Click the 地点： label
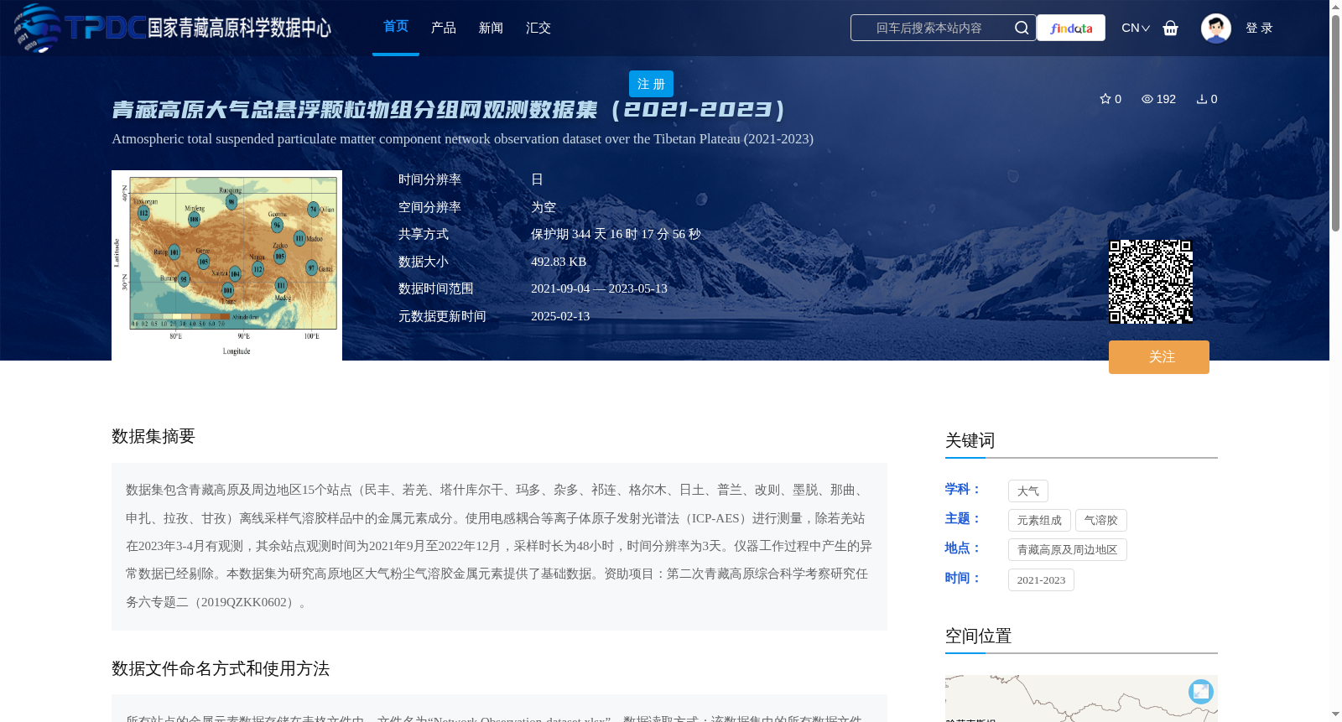The image size is (1342, 722). click(x=963, y=548)
